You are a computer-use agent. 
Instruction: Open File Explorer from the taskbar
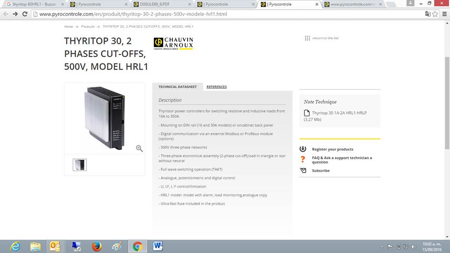click(35, 246)
